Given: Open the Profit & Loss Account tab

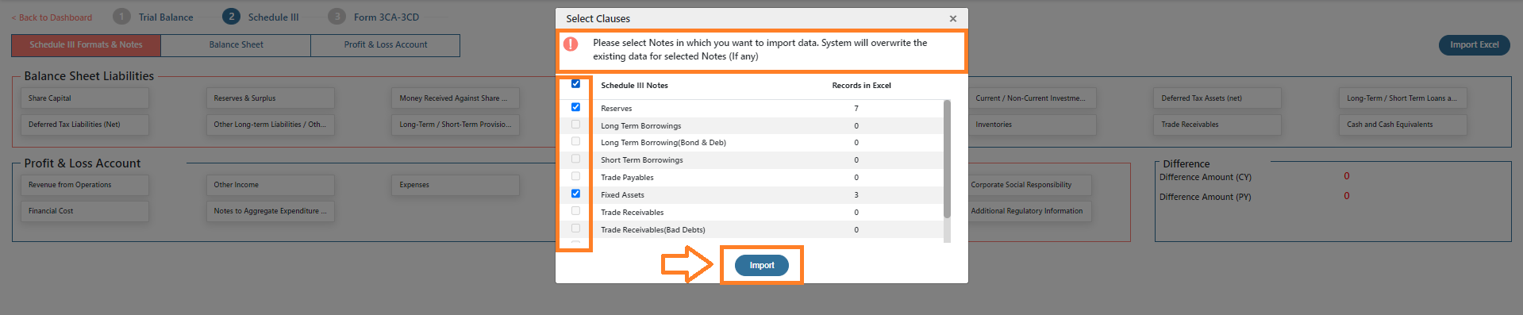Looking at the screenshot, I should pyautogui.click(x=386, y=45).
